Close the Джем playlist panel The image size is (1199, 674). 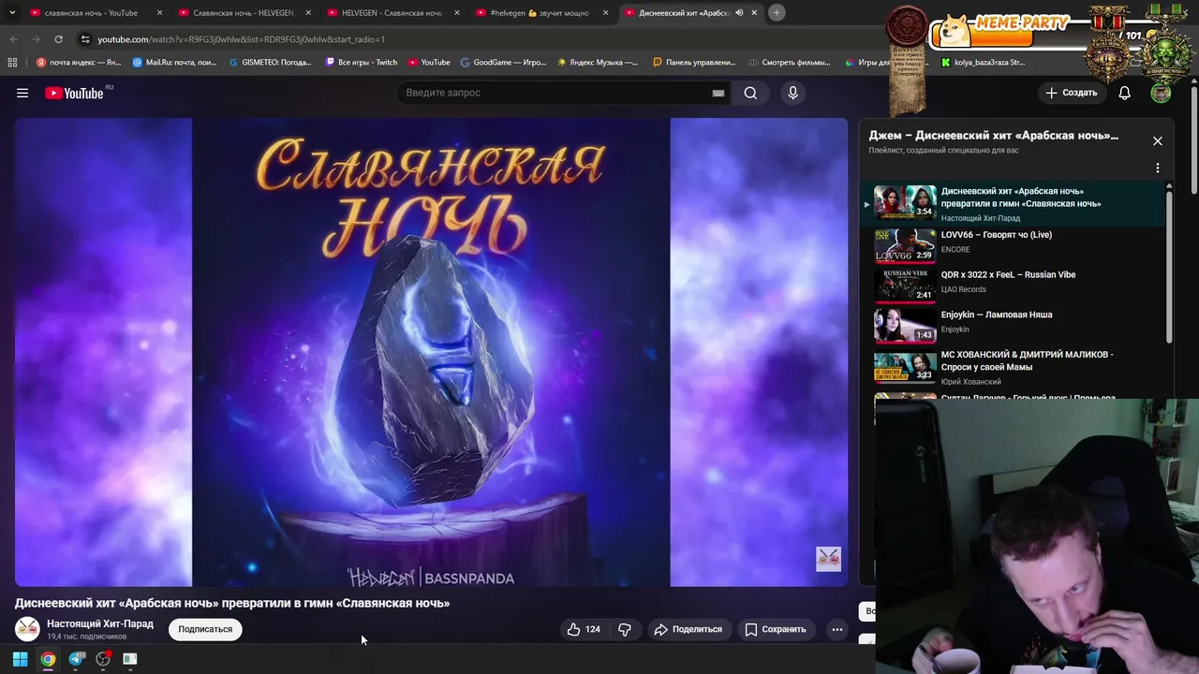tap(1158, 140)
